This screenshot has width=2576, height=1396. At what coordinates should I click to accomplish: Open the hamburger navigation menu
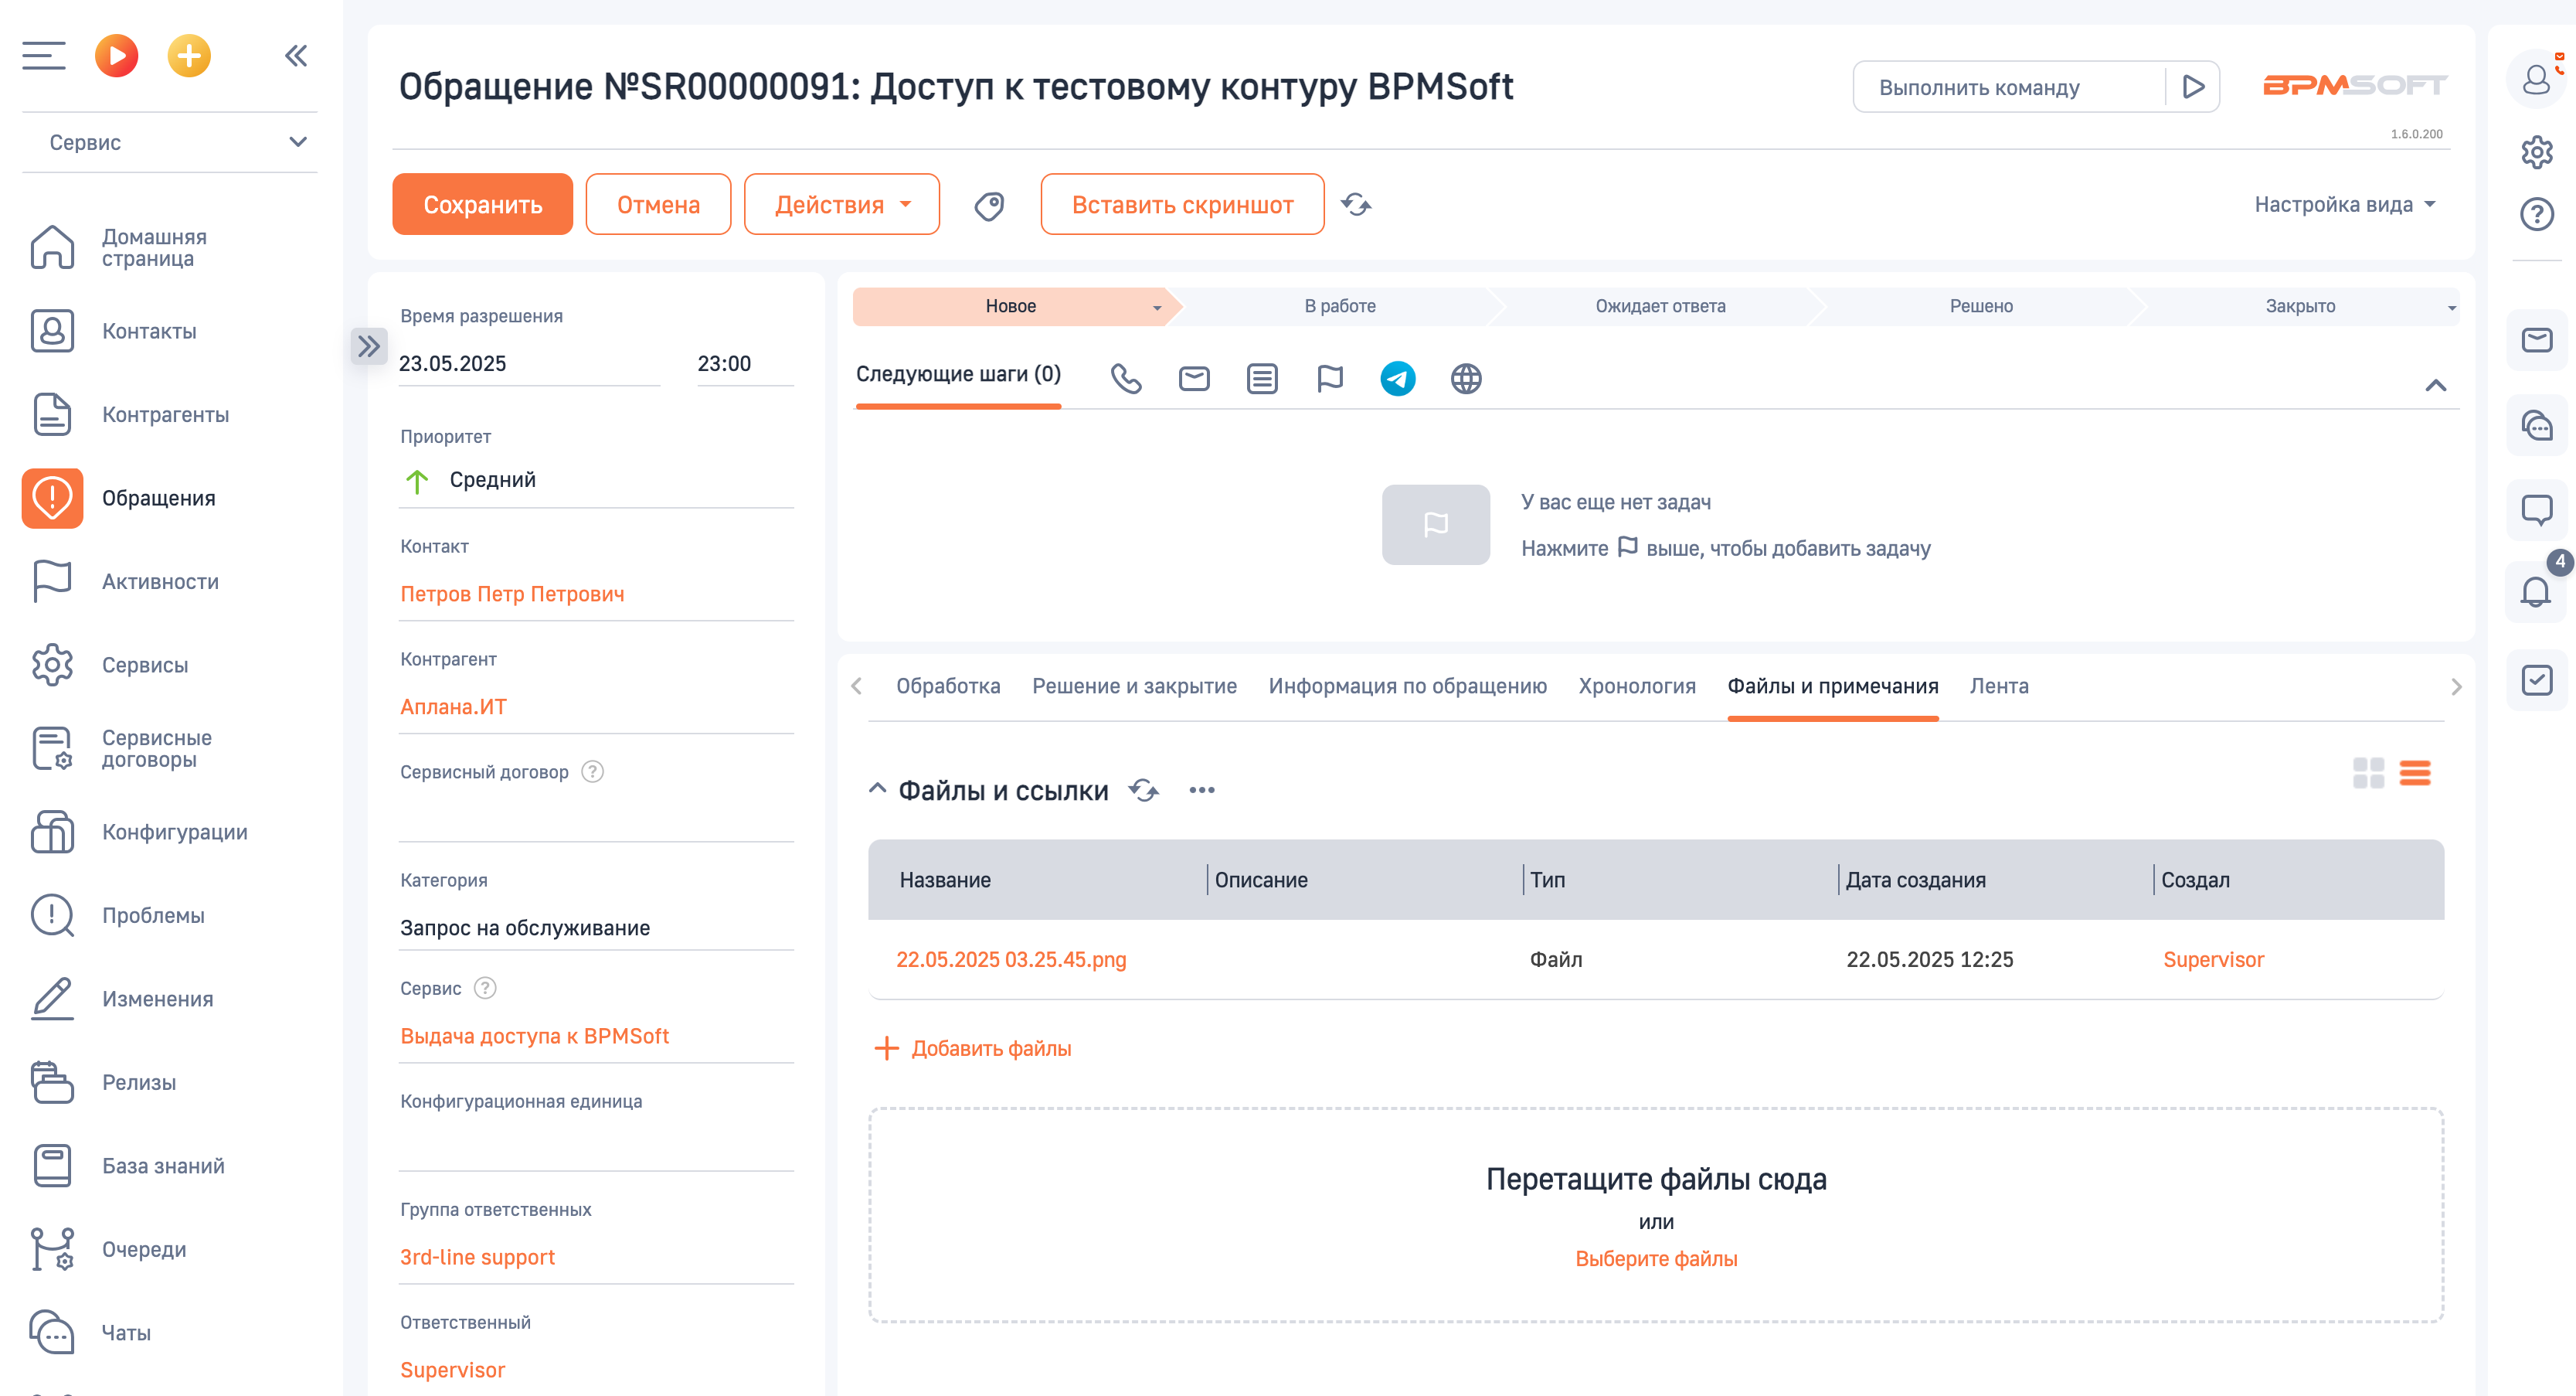(44, 56)
